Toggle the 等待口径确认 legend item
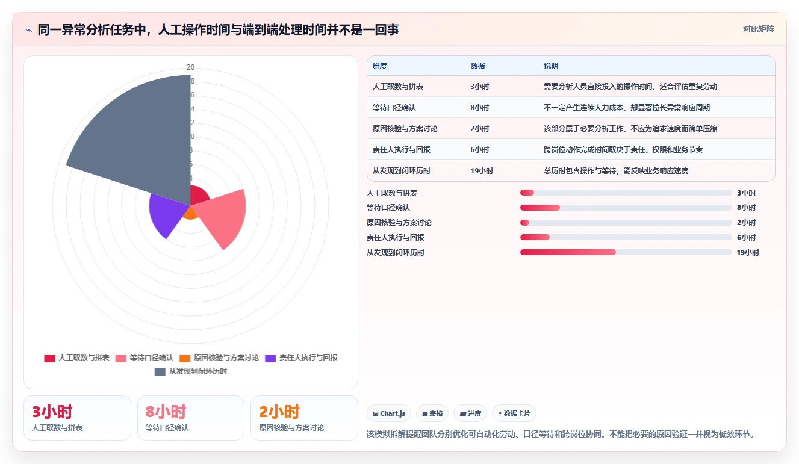This screenshot has width=799, height=464. click(144, 358)
